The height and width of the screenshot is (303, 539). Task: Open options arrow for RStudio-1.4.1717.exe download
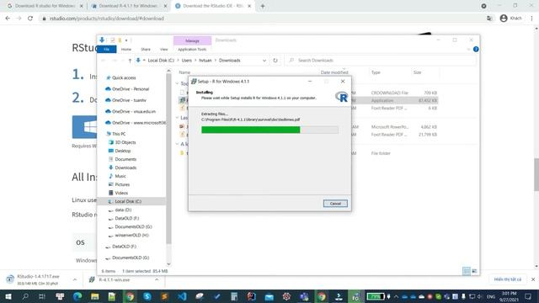(75, 280)
